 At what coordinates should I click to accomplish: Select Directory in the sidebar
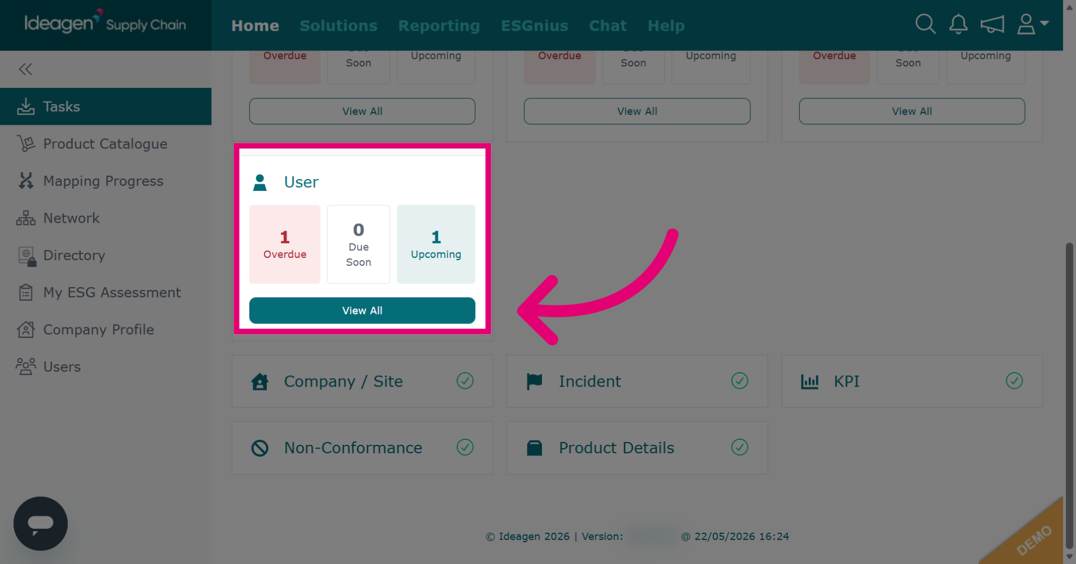105,255
